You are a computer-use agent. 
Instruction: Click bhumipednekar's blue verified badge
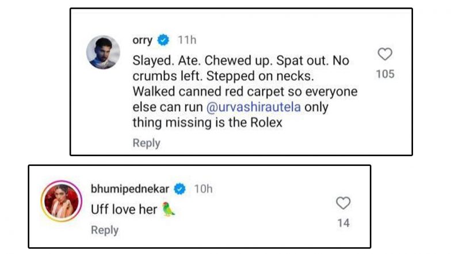[x=180, y=188]
